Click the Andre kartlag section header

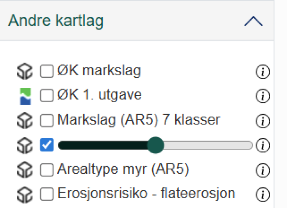click(x=56, y=21)
